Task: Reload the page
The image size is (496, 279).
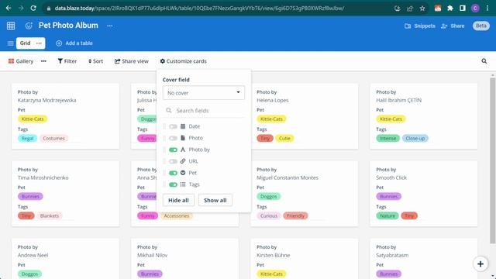Action: [x=33, y=9]
